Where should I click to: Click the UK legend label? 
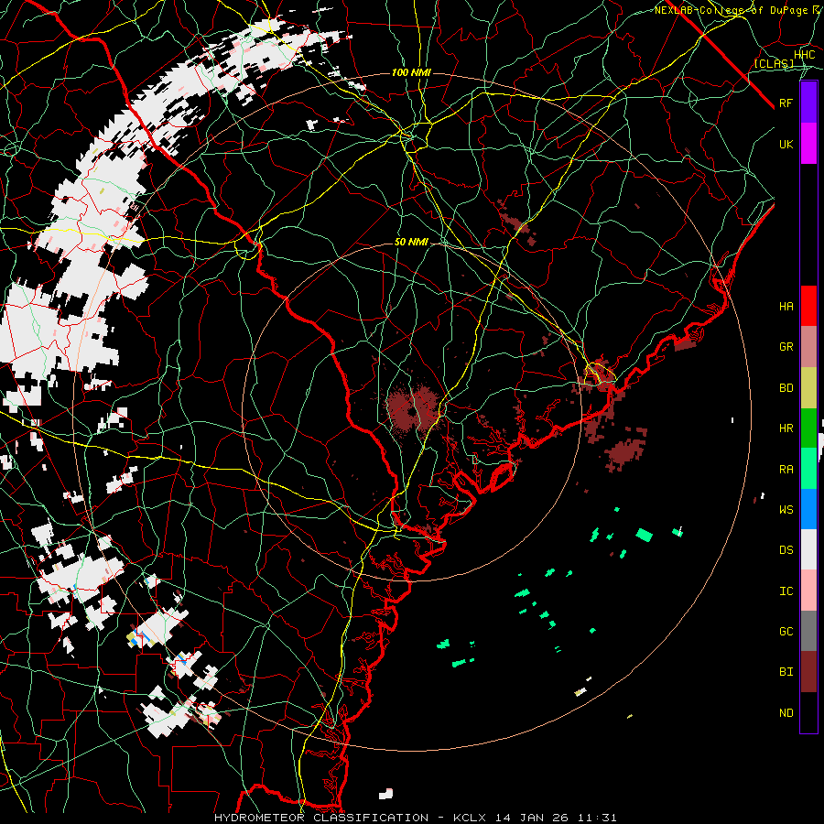pyautogui.click(x=786, y=144)
